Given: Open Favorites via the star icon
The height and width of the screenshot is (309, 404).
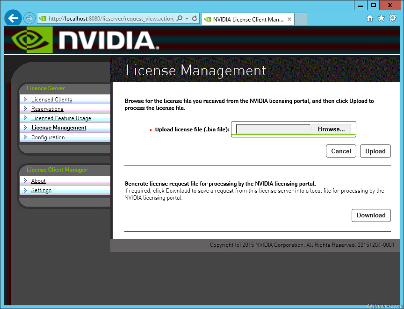Looking at the screenshot, I should tap(381, 18).
